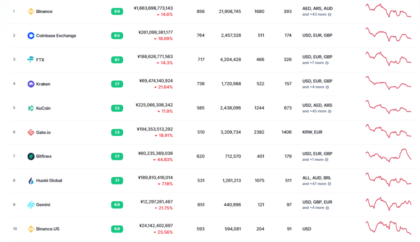Expand FTX's 'and +7 more' fiat list
The height and width of the screenshot is (242, 420).
point(313,63)
